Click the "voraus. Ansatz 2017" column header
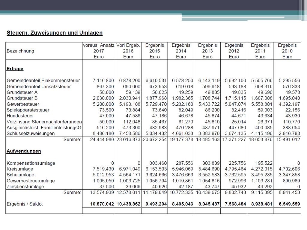The width and height of the screenshot is (307, 230). tap(99, 51)
